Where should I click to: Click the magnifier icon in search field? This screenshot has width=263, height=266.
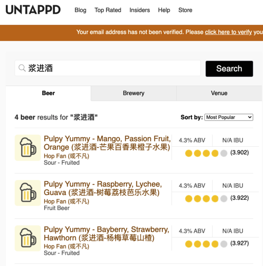(22, 68)
